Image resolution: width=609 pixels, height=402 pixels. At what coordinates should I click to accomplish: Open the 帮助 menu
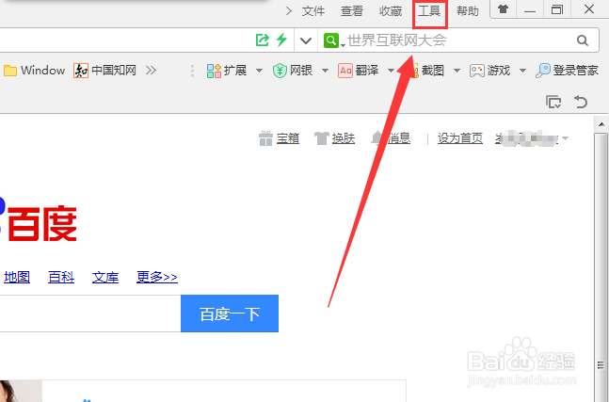pos(467,11)
